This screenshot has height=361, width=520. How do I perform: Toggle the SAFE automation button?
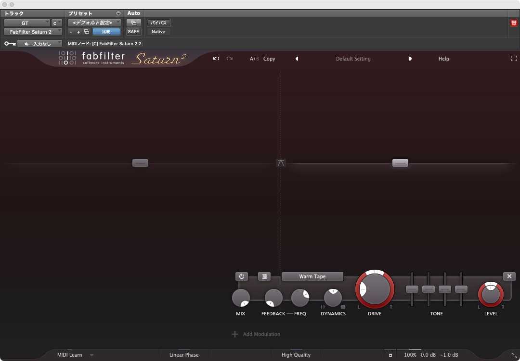point(133,32)
